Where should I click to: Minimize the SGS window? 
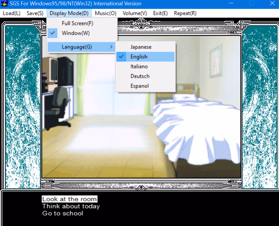[x=231, y=3]
